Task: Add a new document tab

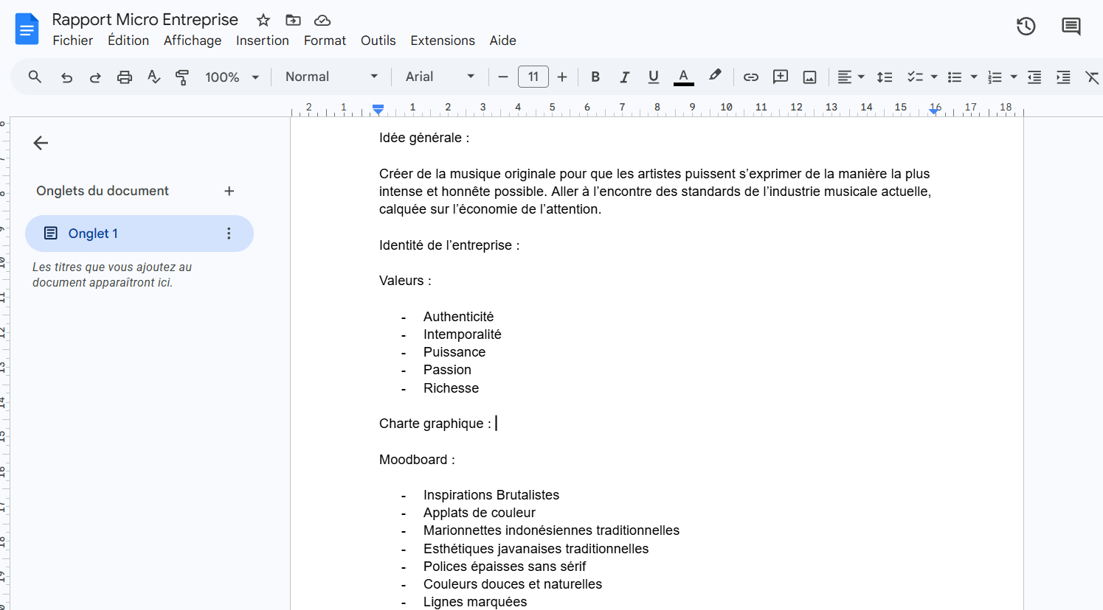Action: 229,191
